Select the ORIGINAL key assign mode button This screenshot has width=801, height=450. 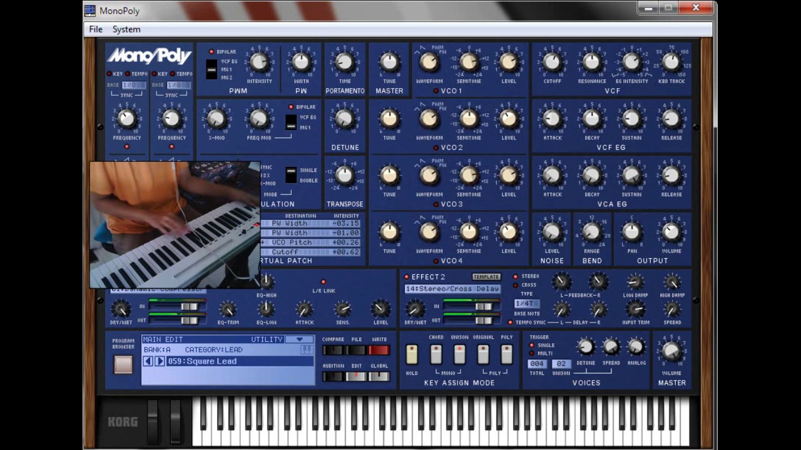tap(483, 354)
